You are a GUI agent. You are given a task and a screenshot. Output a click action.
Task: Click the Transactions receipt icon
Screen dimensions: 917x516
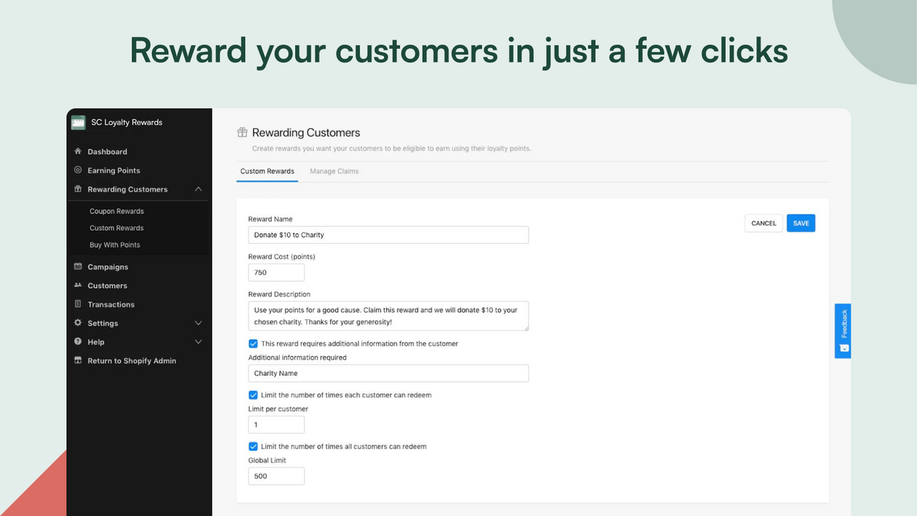[x=78, y=304]
